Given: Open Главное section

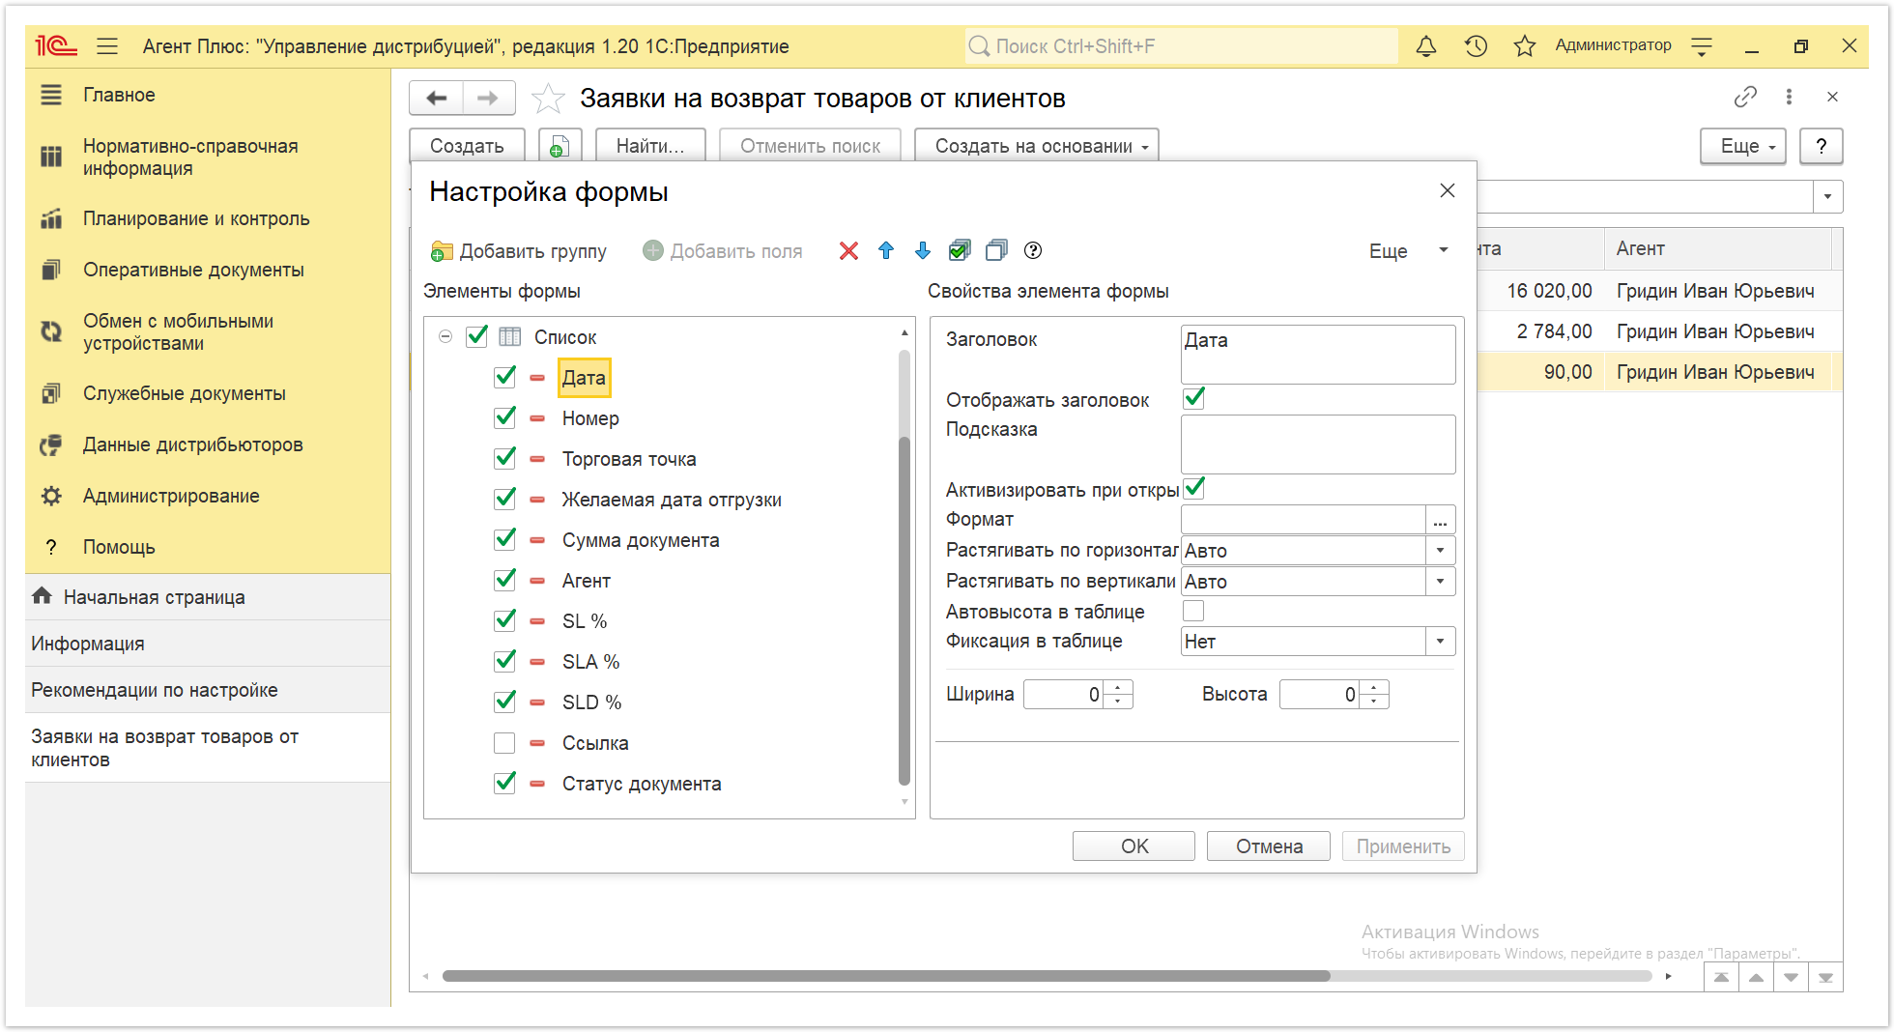Looking at the screenshot, I should point(119,95).
